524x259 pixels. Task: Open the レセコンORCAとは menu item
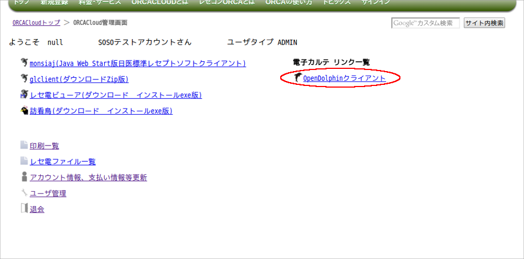(227, 2)
